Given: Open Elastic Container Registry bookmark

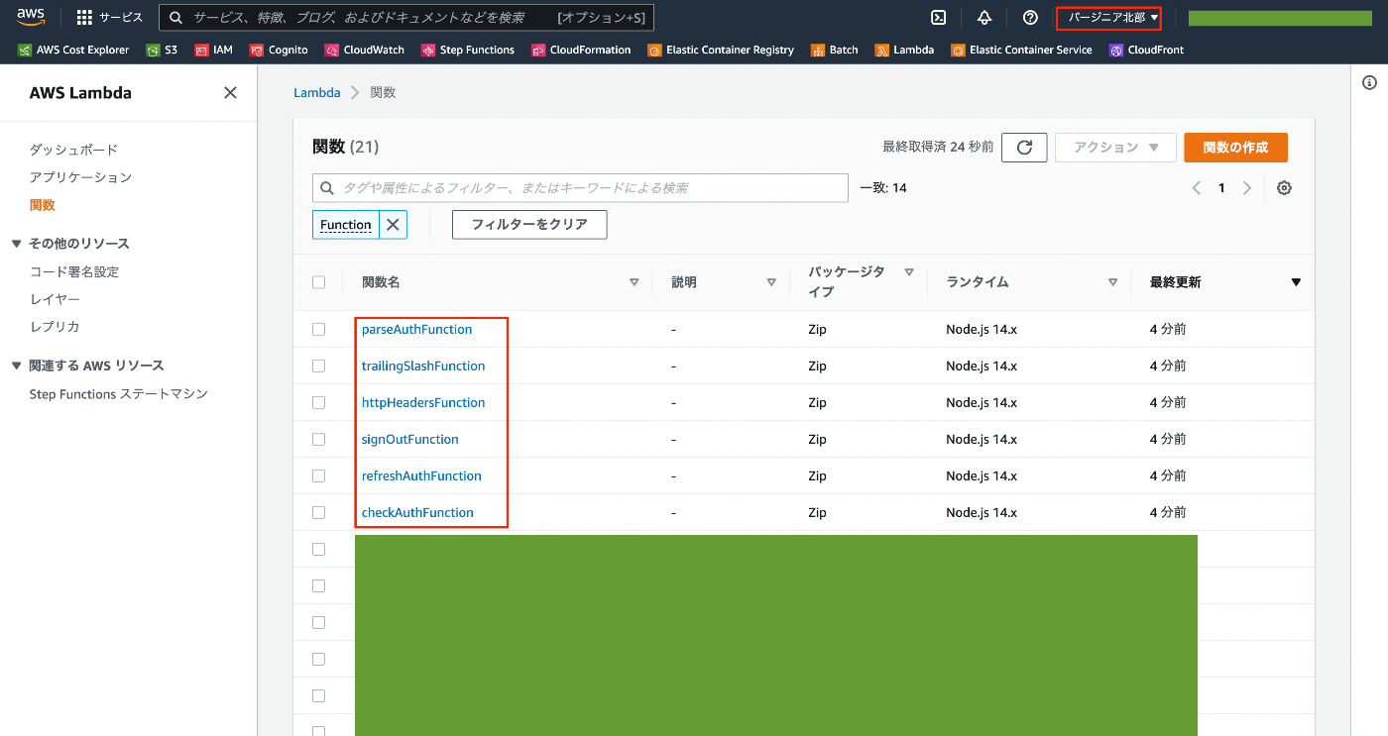Looking at the screenshot, I should pyautogui.click(x=721, y=50).
